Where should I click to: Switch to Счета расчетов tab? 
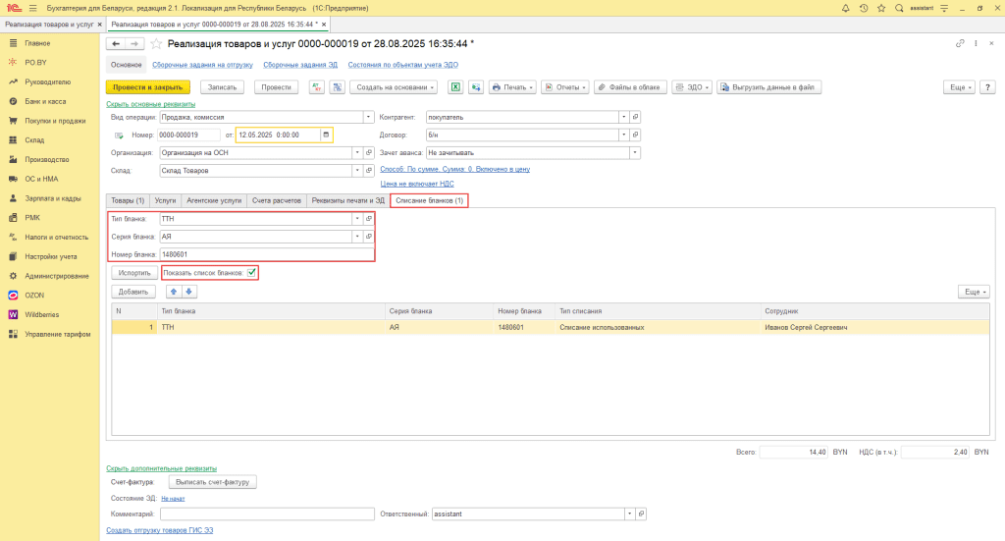[x=276, y=200]
